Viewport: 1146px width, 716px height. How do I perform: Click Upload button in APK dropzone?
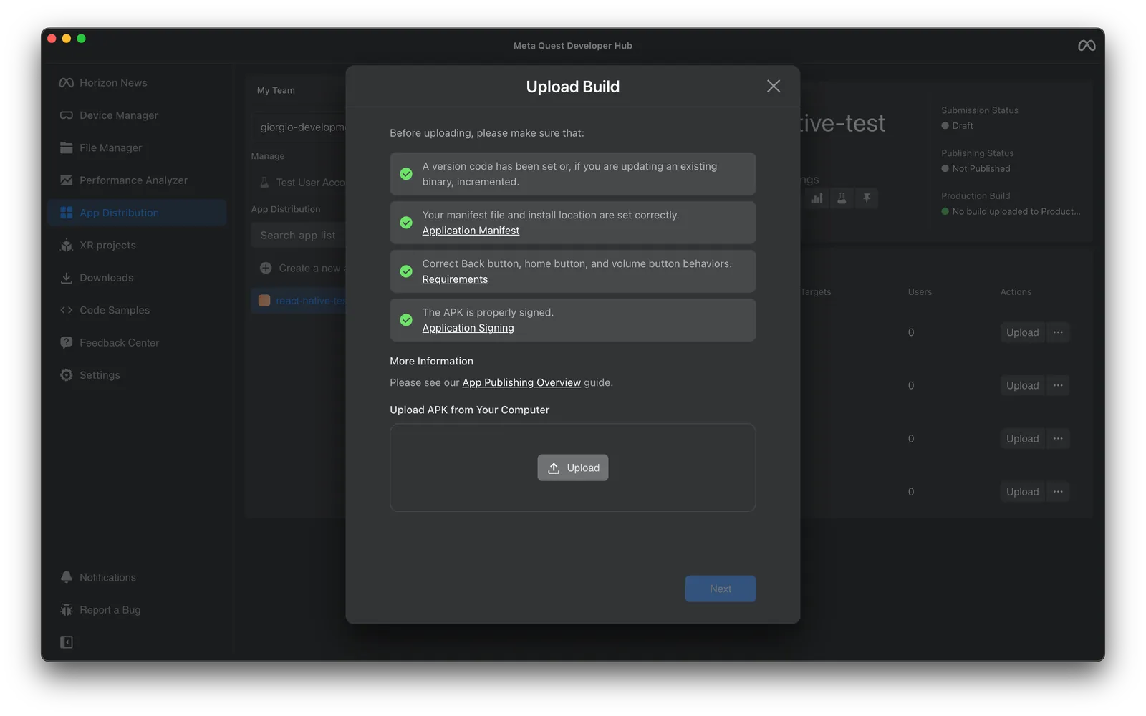573,468
